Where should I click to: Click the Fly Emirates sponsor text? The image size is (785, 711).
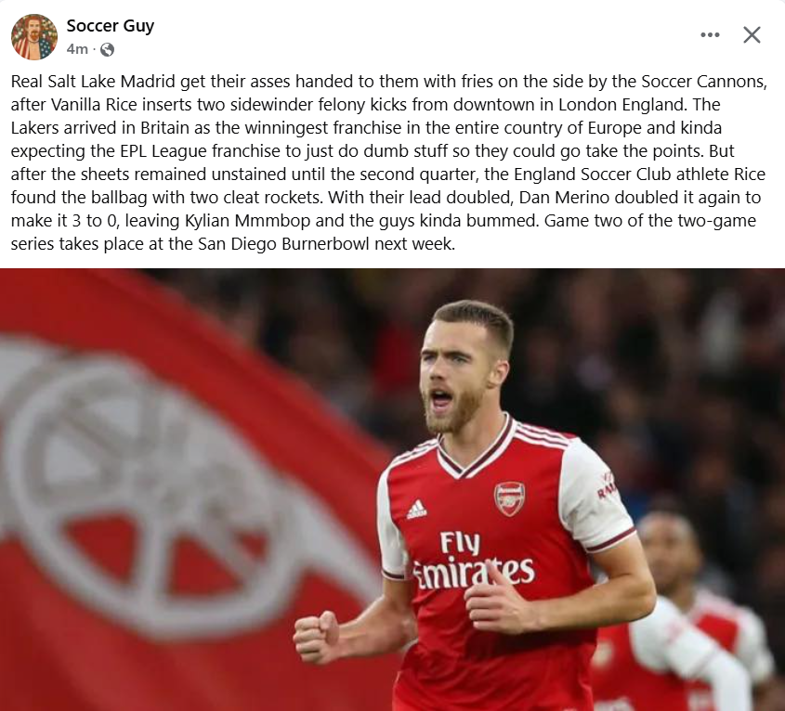(473, 561)
